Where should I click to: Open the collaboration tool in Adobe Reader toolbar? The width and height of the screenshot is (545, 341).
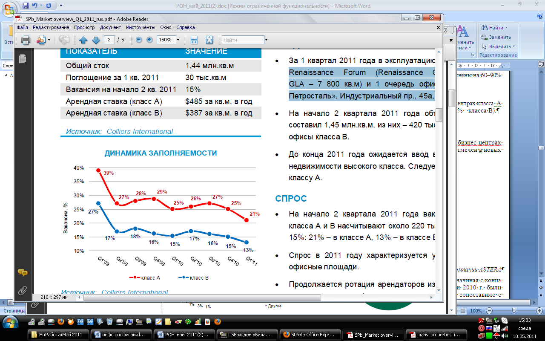(41, 40)
